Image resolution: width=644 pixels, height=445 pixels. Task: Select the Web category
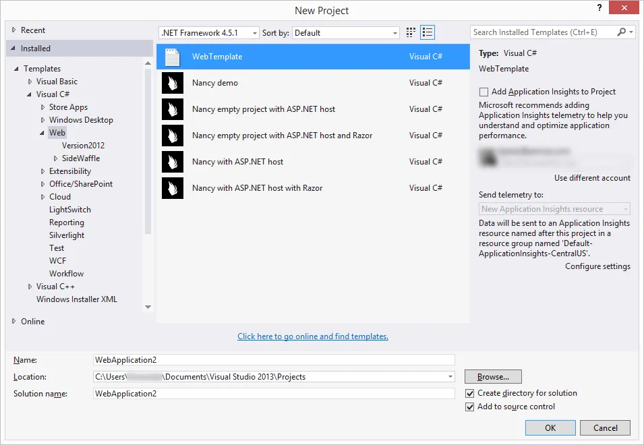pyautogui.click(x=57, y=133)
